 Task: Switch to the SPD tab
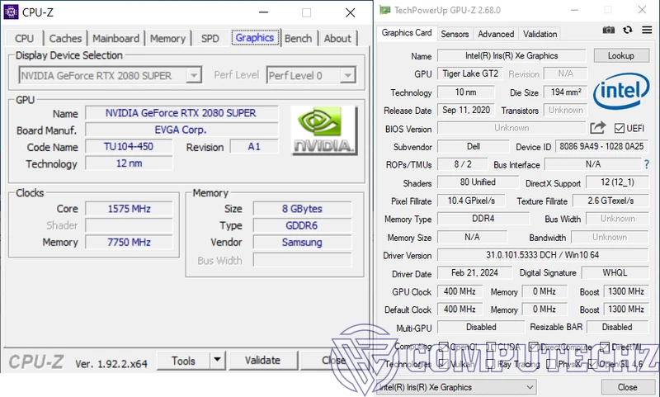(210, 38)
